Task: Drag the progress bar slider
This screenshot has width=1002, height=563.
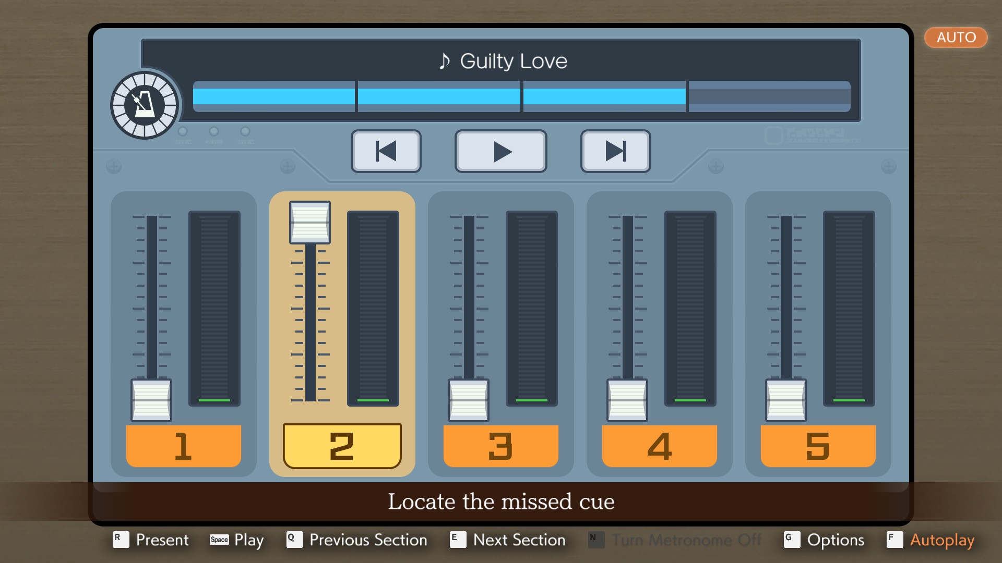Action: coord(685,96)
